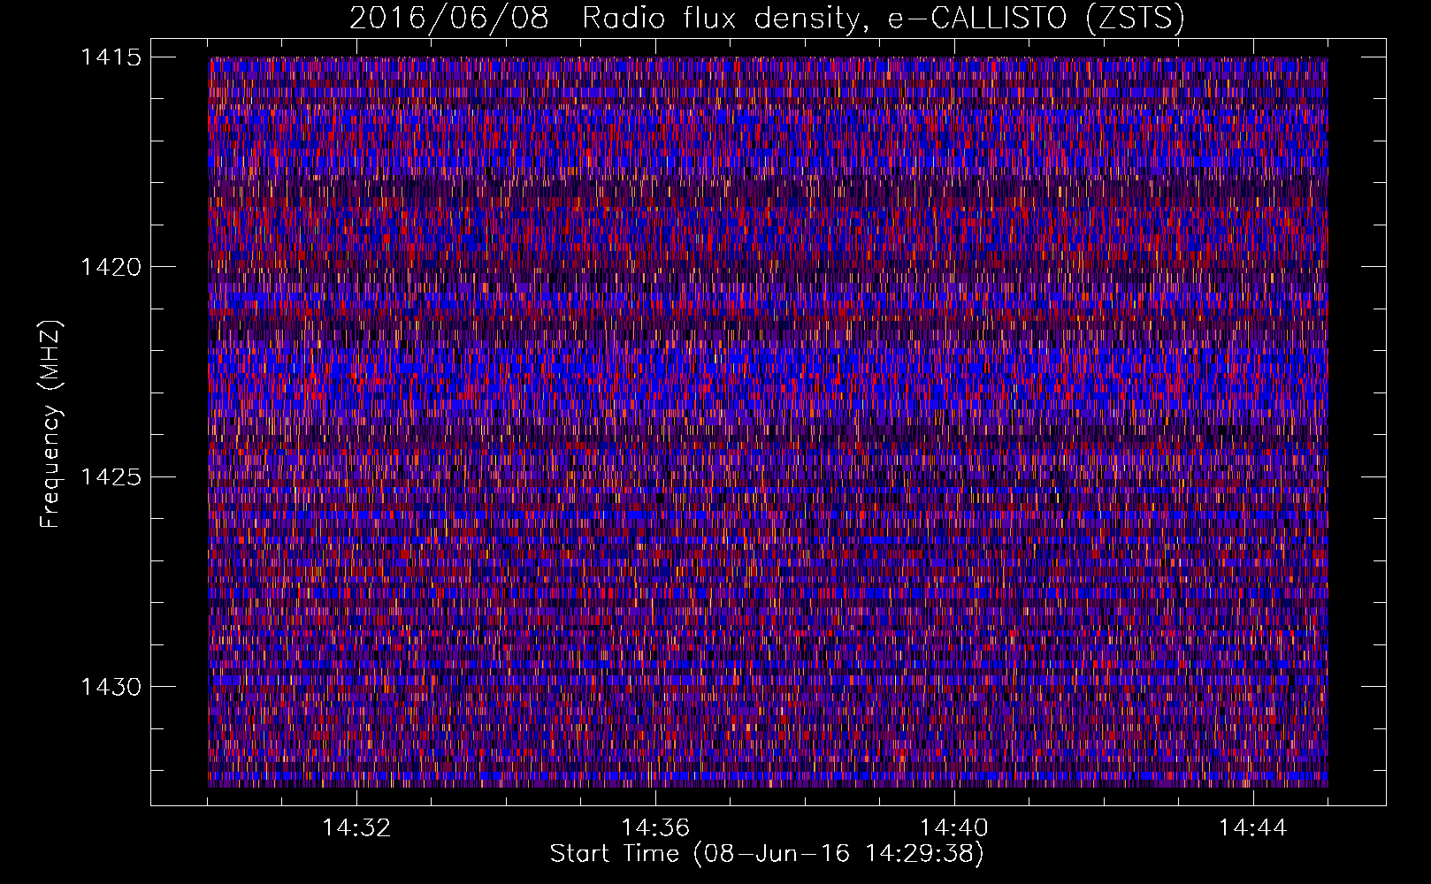Click inside the radio flux spectrogram
This screenshot has width=1431, height=884.
[768, 422]
